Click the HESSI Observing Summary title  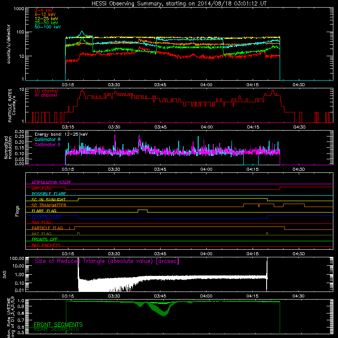tap(179, 4)
